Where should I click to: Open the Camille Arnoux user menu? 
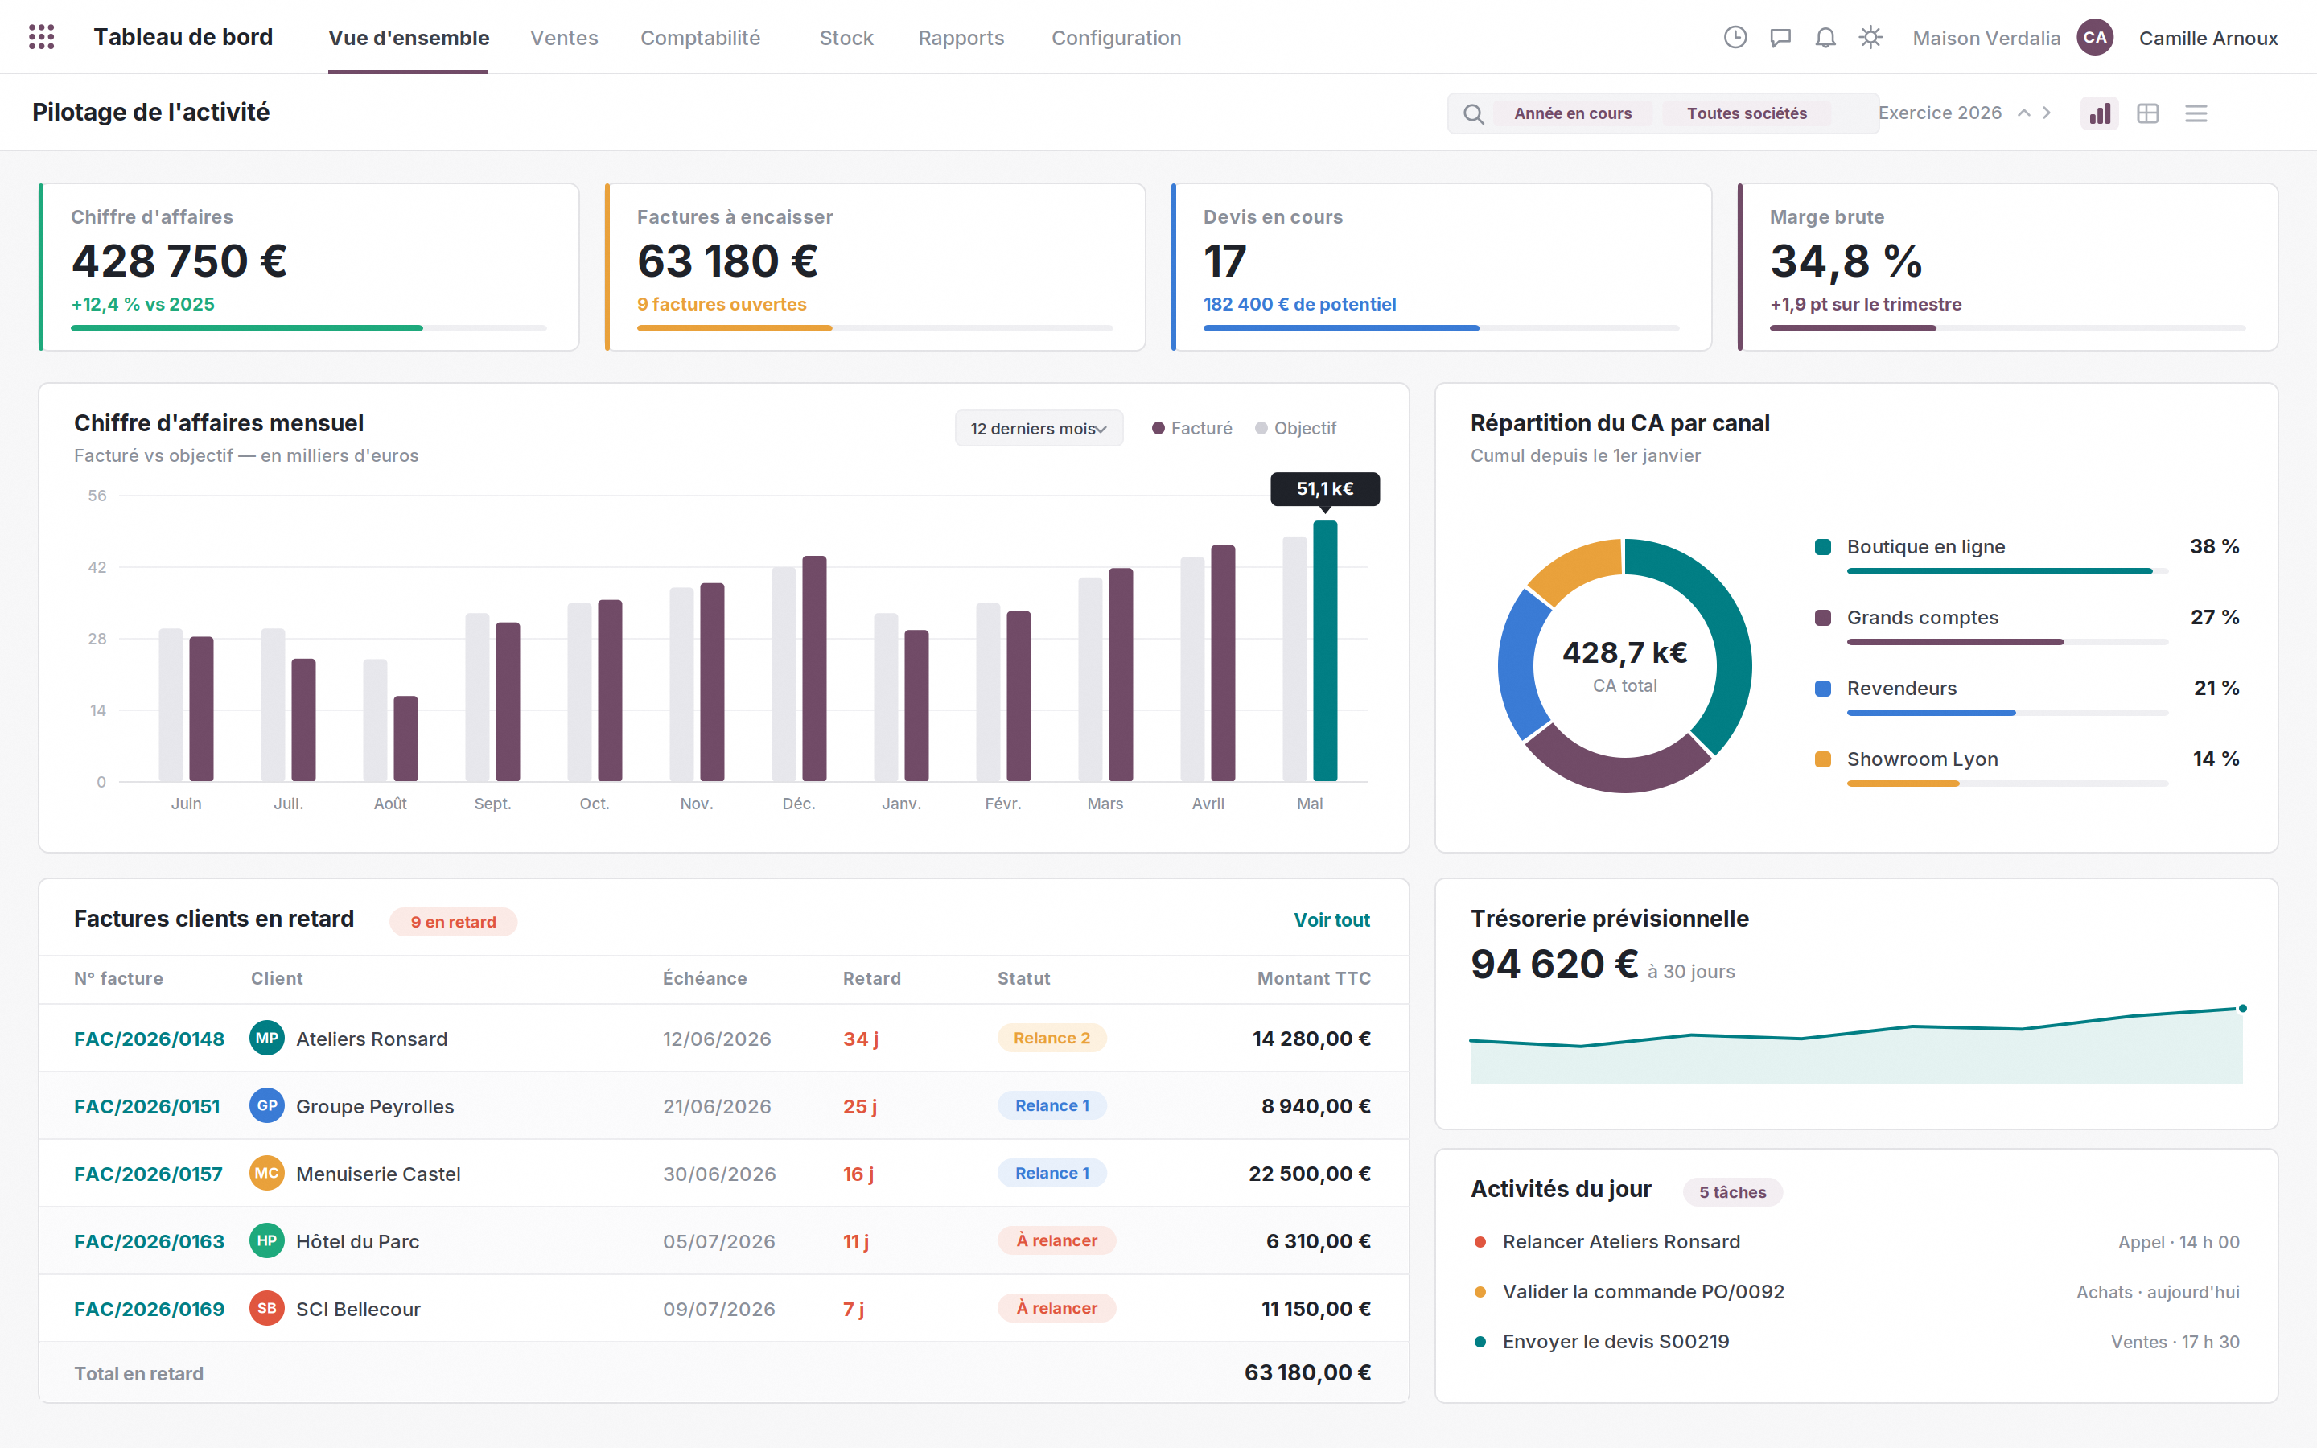click(x=2208, y=39)
